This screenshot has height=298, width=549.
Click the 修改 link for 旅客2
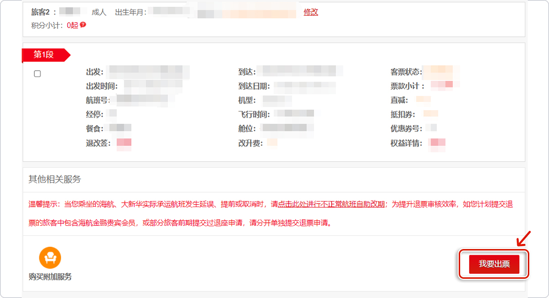pos(311,12)
